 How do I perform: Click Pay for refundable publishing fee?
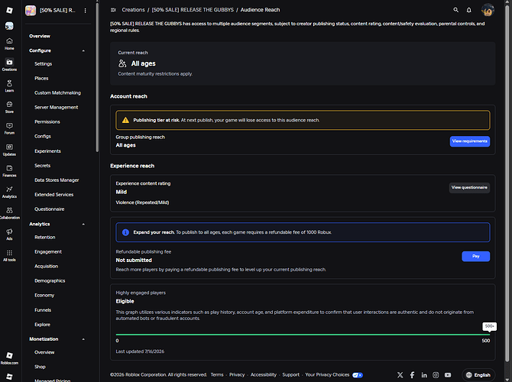pos(476,256)
